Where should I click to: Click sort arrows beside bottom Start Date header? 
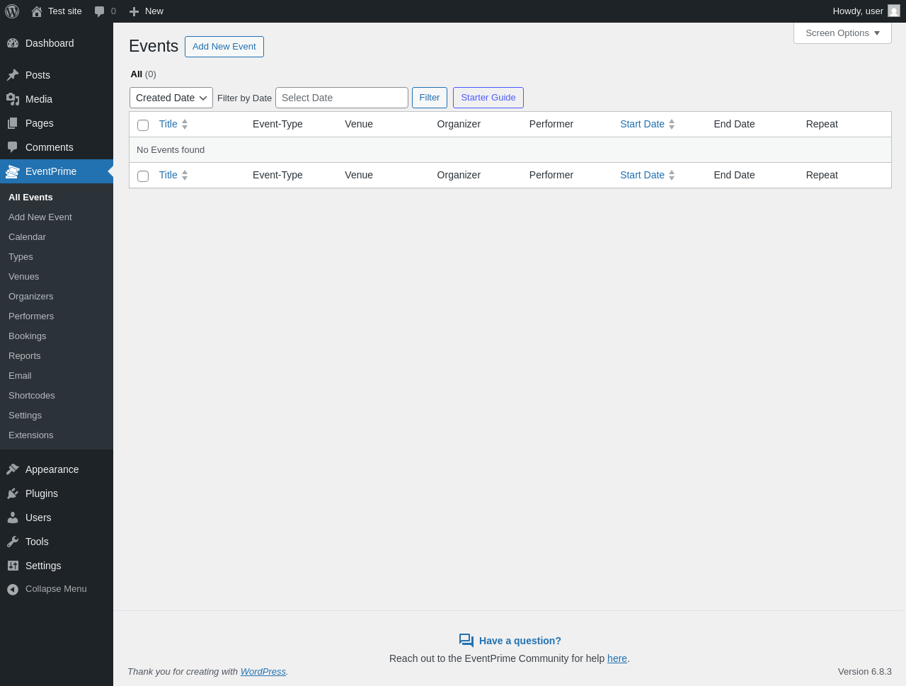point(672,175)
